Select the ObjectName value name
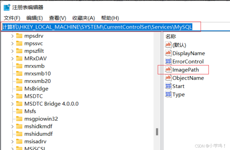230x150 pixels. (x=188, y=78)
